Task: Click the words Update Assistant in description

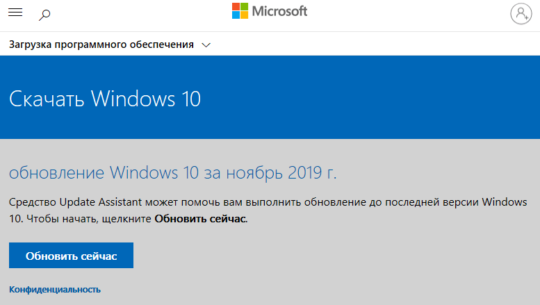Action: coord(101,202)
